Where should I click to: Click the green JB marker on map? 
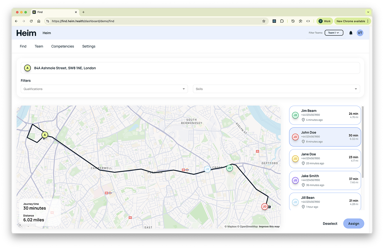tap(229, 168)
